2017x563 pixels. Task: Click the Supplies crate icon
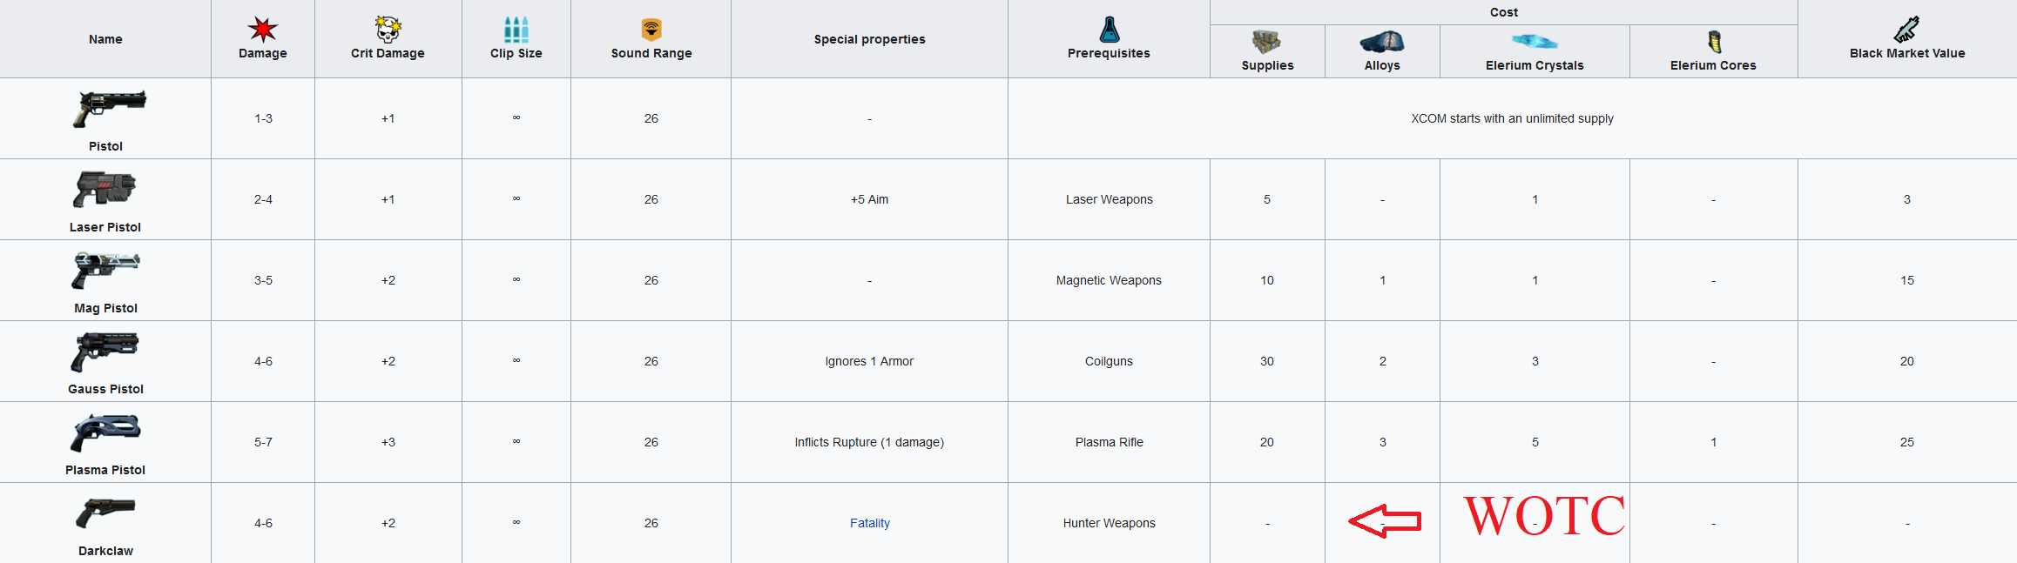pyautogui.click(x=1266, y=42)
